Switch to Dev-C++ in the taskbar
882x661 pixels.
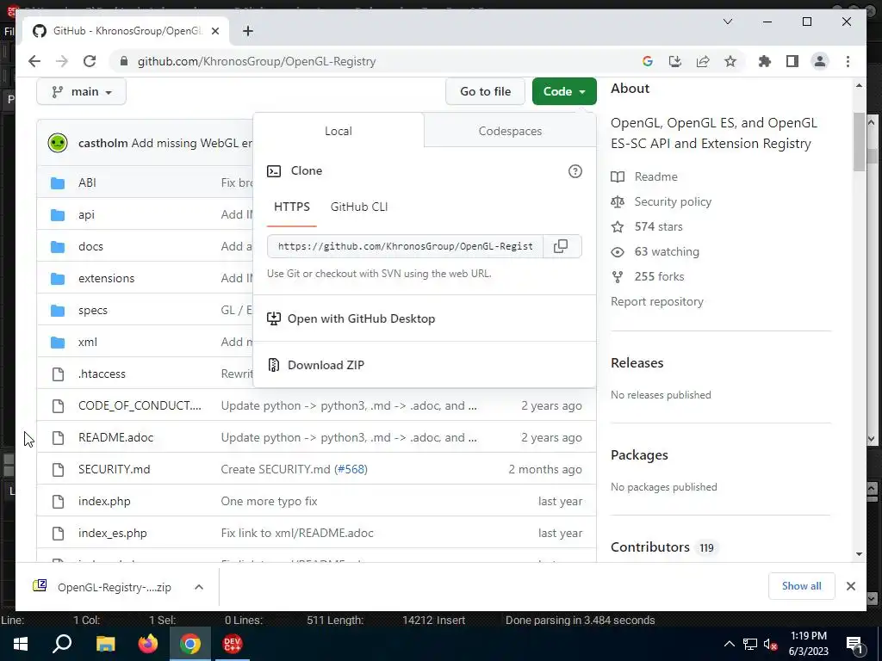233,644
